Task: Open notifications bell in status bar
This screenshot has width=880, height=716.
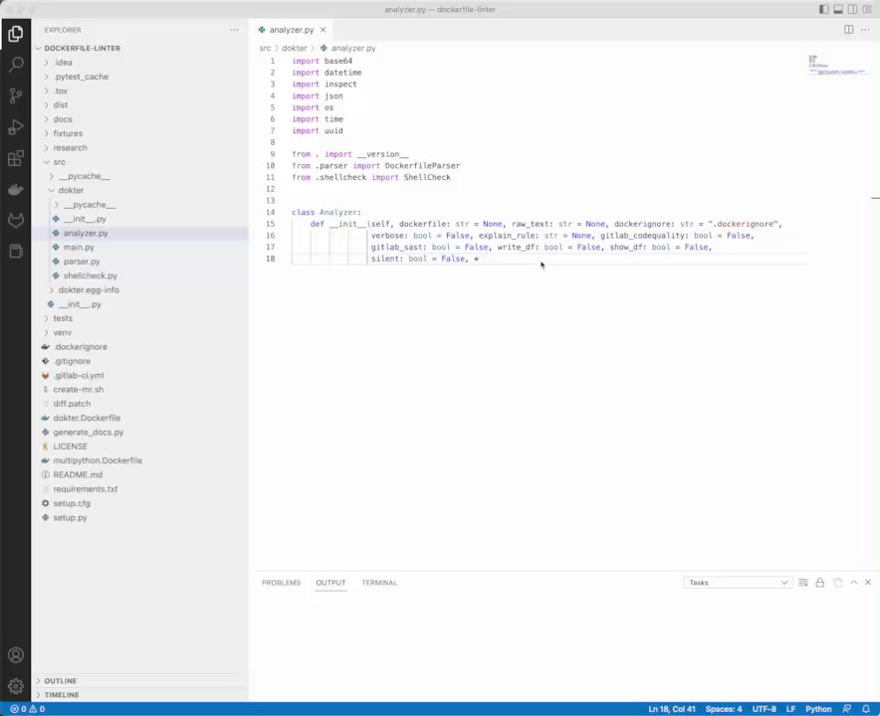Action: (866, 709)
